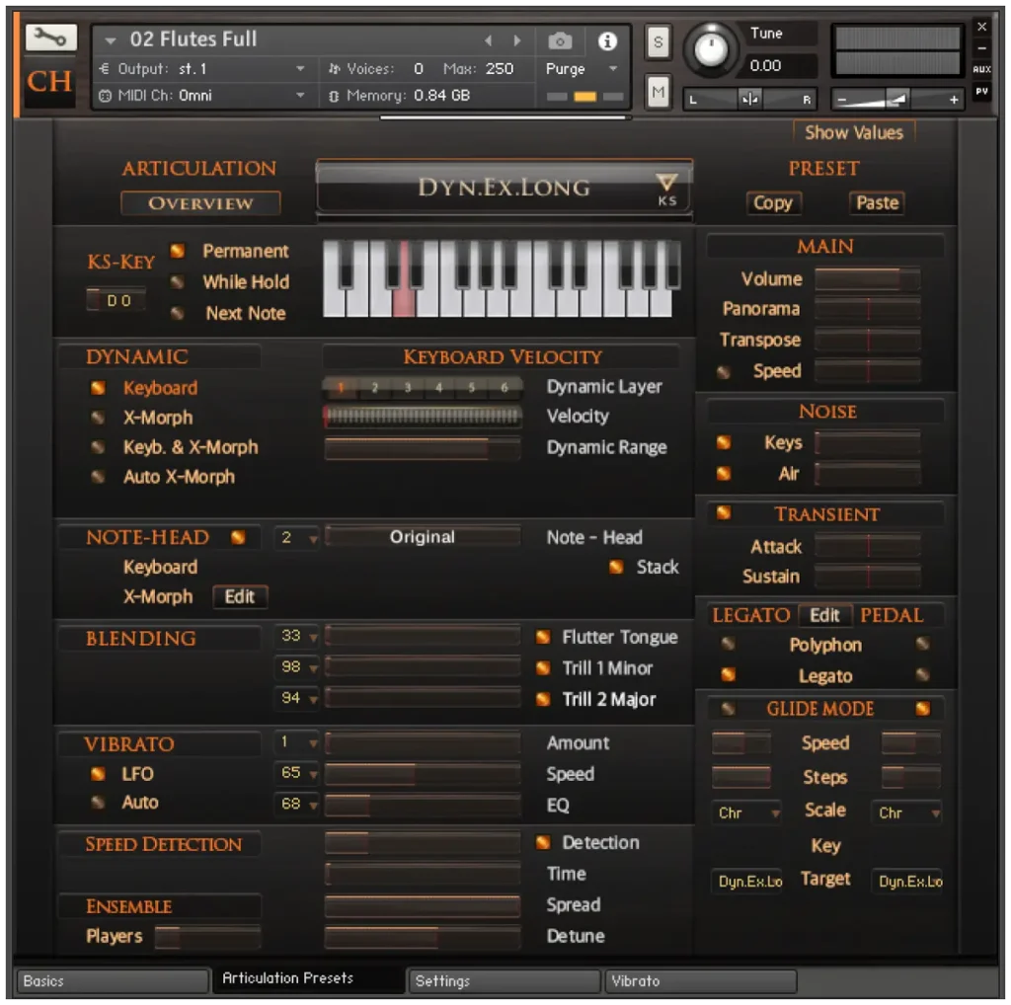Toggle the Flutter Tongue blending
The width and height of the screenshot is (1011, 1005).
(x=543, y=638)
